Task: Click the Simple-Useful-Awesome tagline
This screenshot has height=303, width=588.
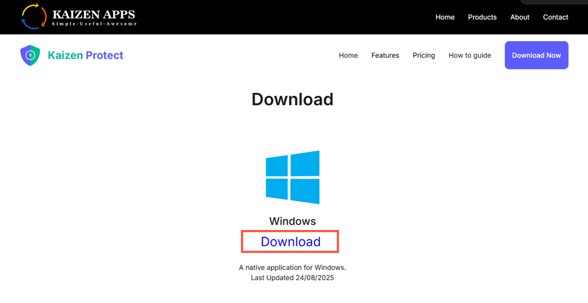Action: (x=94, y=24)
